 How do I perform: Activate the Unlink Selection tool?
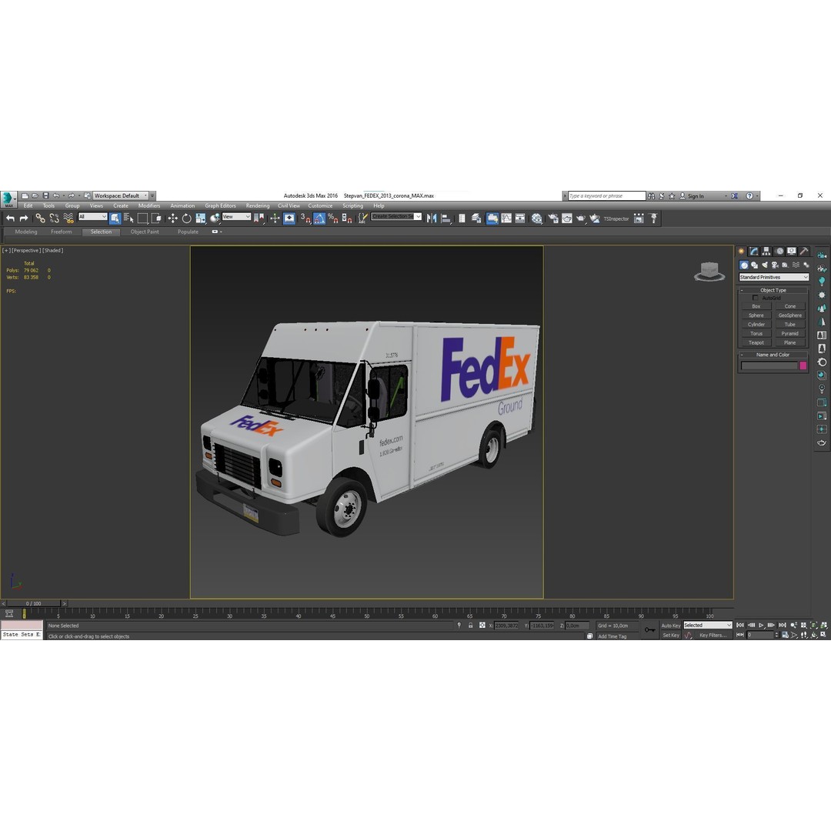[x=54, y=219]
